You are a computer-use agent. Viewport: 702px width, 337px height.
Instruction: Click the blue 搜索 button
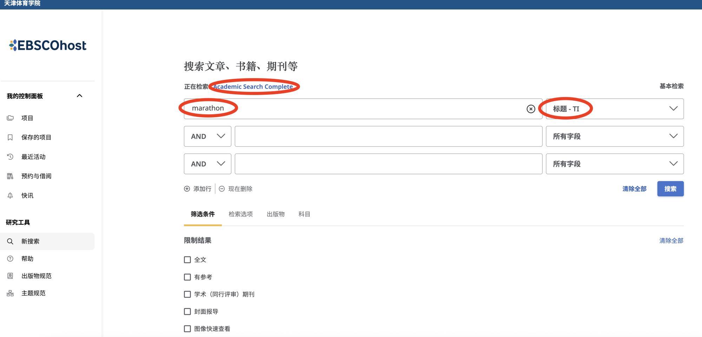[670, 189]
